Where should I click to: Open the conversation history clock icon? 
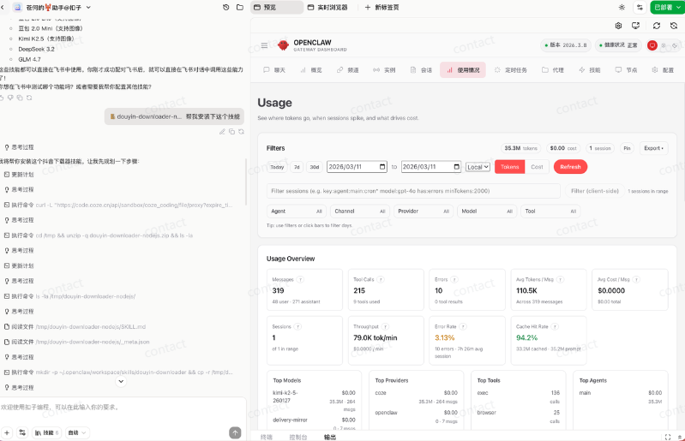click(x=225, y=8)
